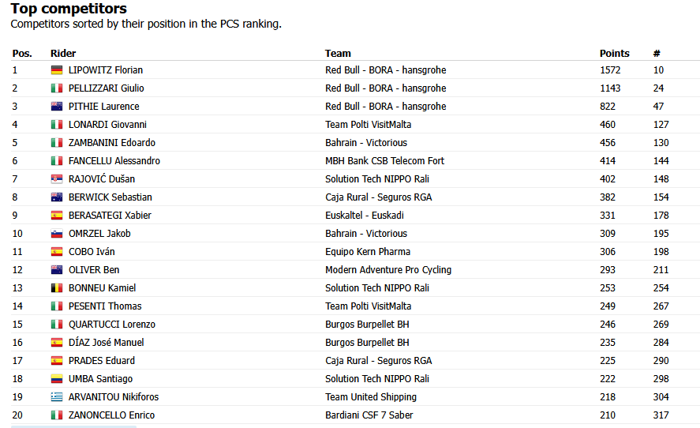Open the Team Polti VisitMalta link for LONARDI
The width and height of the screenshot is (700, 428).
369,125
